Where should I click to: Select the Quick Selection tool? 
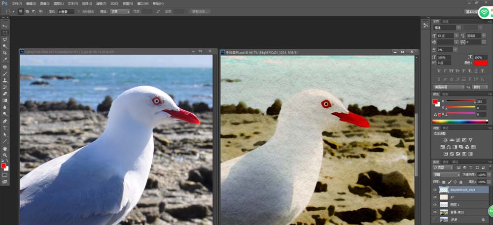tap(5, 46)
